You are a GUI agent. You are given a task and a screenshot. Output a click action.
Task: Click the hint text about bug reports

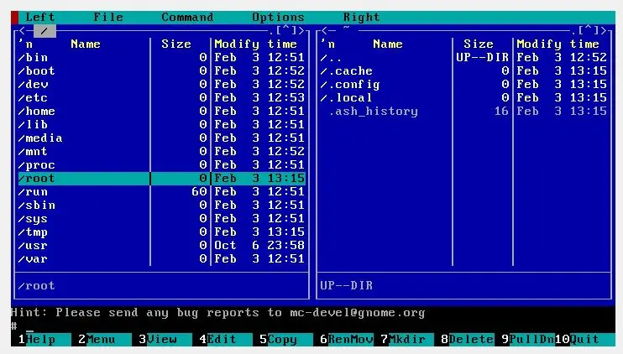218,313
